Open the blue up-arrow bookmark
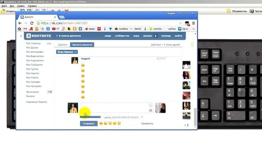This screenshot has width=262, height=147. point(111,29)
